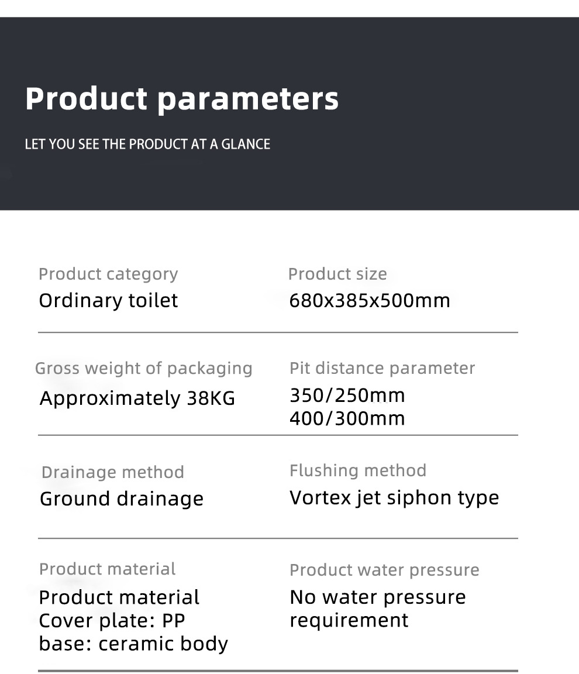Click the "Product category" label
Screen dimensions: 579x674
108,274
